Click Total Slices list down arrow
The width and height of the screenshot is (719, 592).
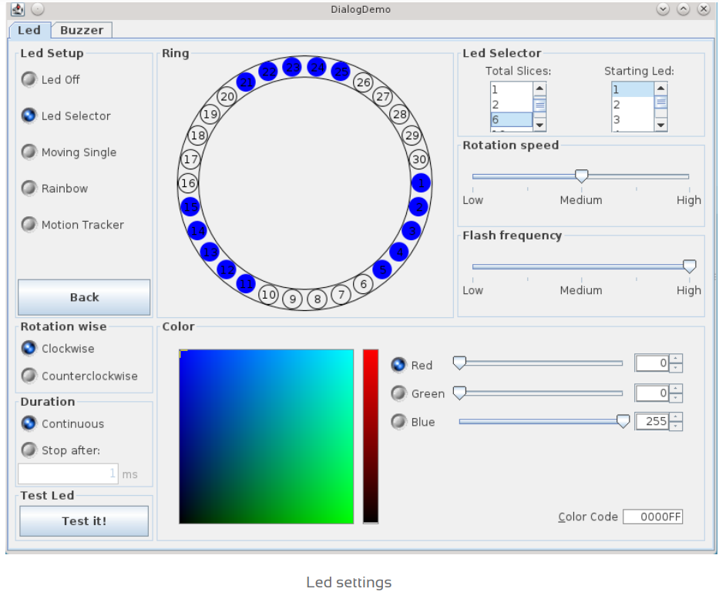[539, 125]
